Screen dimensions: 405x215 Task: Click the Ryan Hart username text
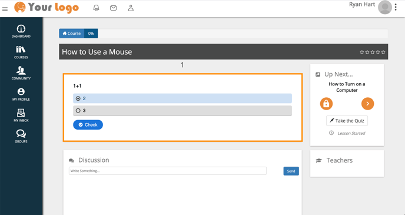362,4
